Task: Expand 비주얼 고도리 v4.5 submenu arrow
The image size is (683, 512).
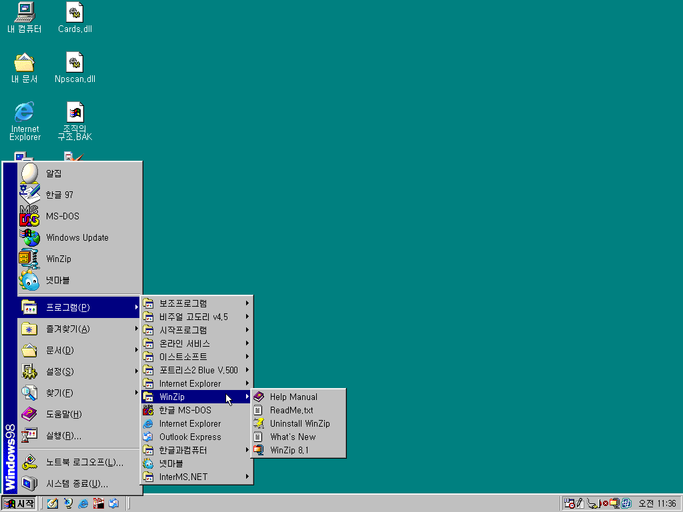Action: tap(247, 317)
